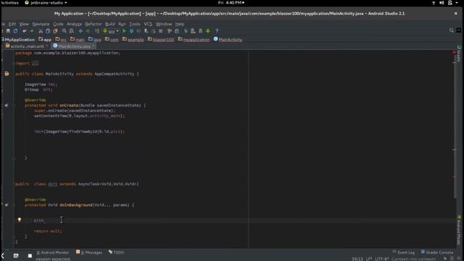Click the Find magnifier toolbar icon
The width and height of the screenshot is (464, 261).
point(65,30)
